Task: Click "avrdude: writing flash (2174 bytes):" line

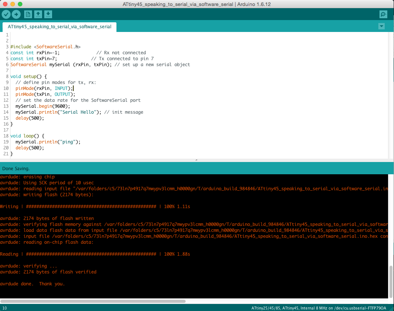Action: click(47, 195)
